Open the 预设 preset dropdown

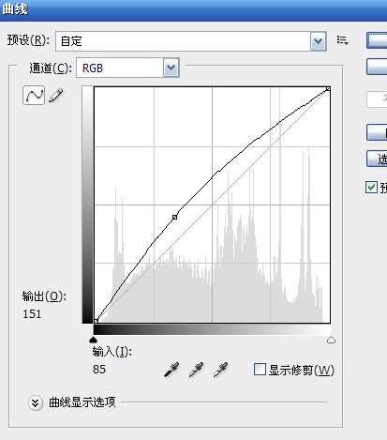(x=191, y=41)
